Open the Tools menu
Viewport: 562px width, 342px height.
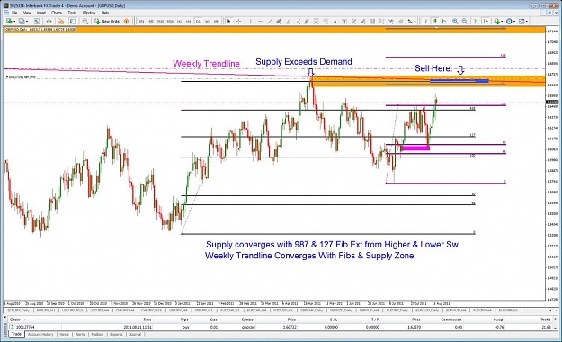72,13
